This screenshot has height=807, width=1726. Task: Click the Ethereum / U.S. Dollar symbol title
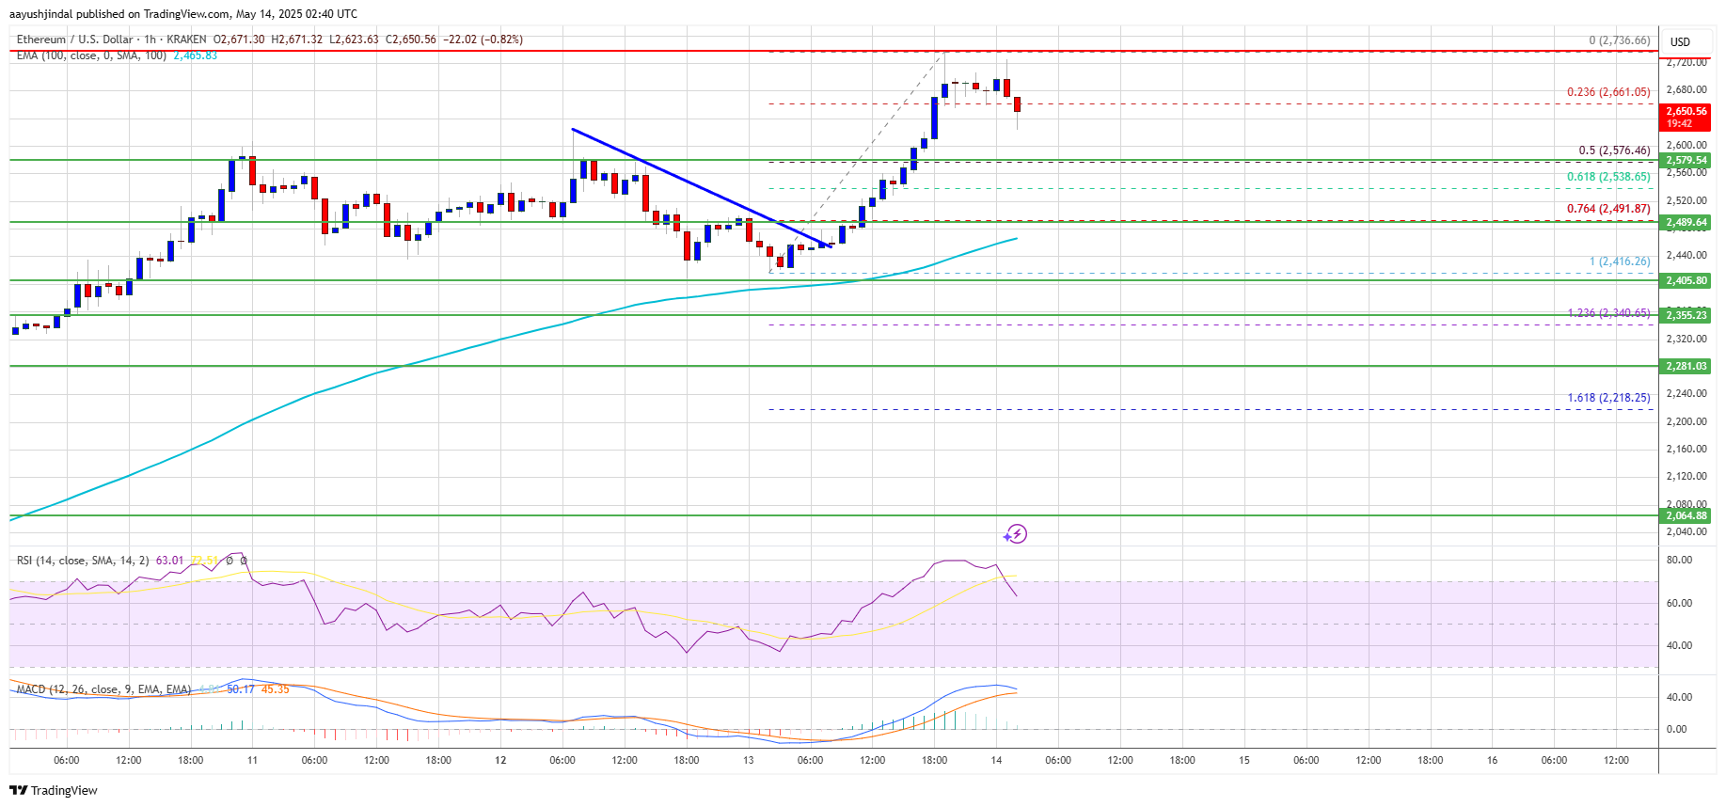coord(74,40)
